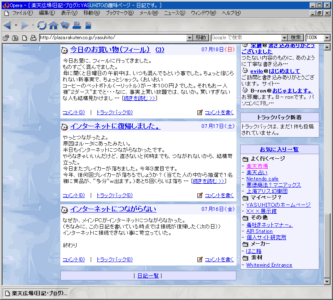Go back with the Back arrow
The width and height of the screenshot is (333, 300).
[x=7, y=25]
